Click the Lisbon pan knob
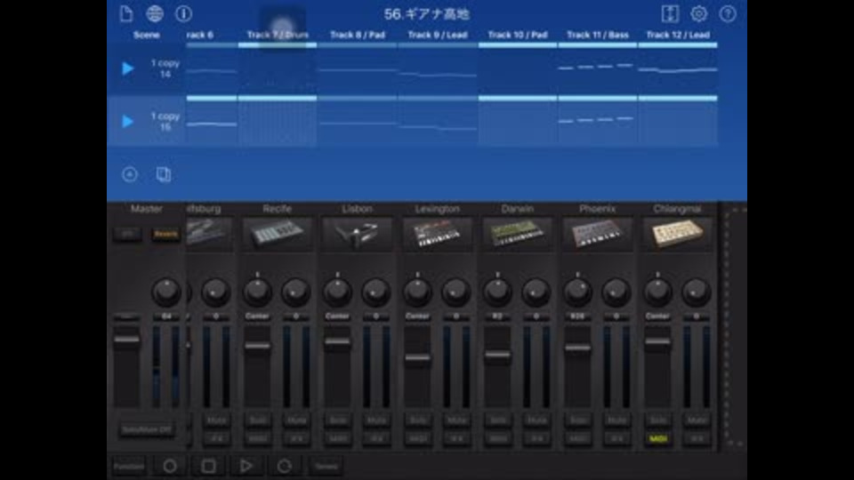The height and width of the screenshot is (480, 854). 337,292
